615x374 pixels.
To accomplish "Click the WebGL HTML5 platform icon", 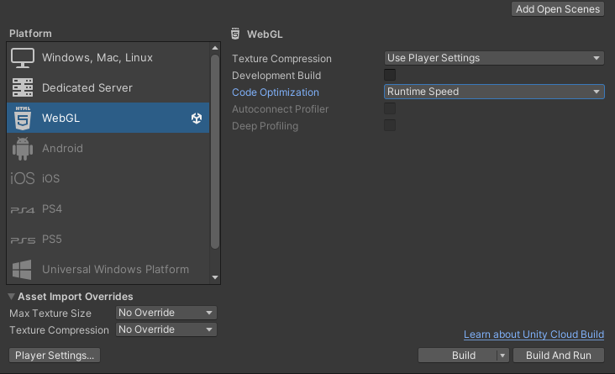I will [x=23, y=119].
